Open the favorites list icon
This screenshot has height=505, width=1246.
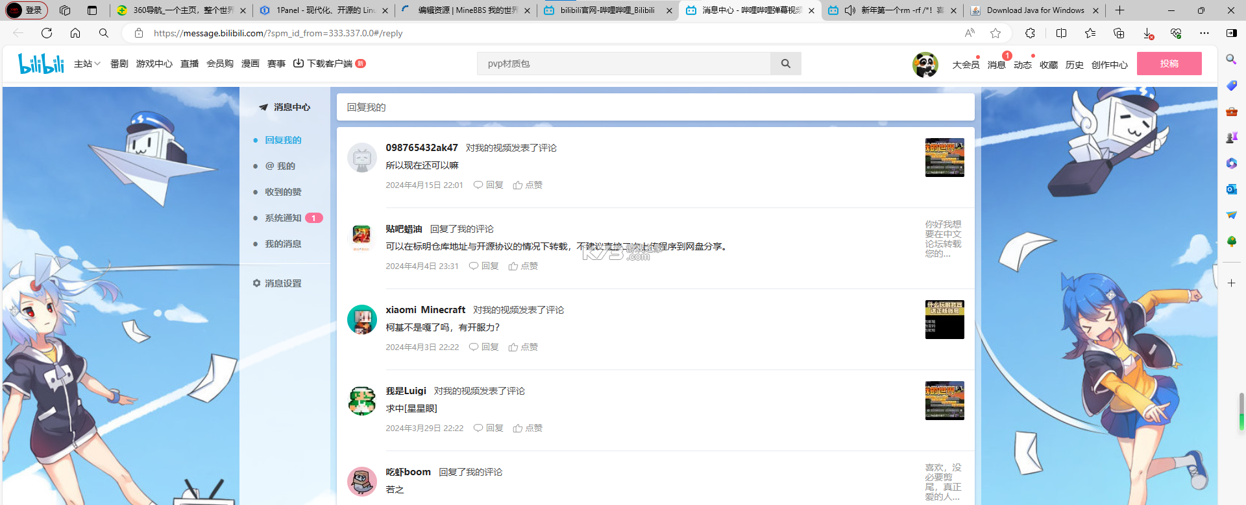[1090, 33]
